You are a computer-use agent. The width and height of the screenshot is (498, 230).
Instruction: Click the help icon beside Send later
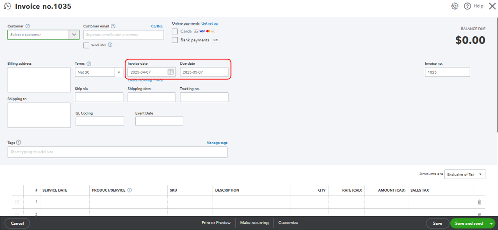[110, 45]
